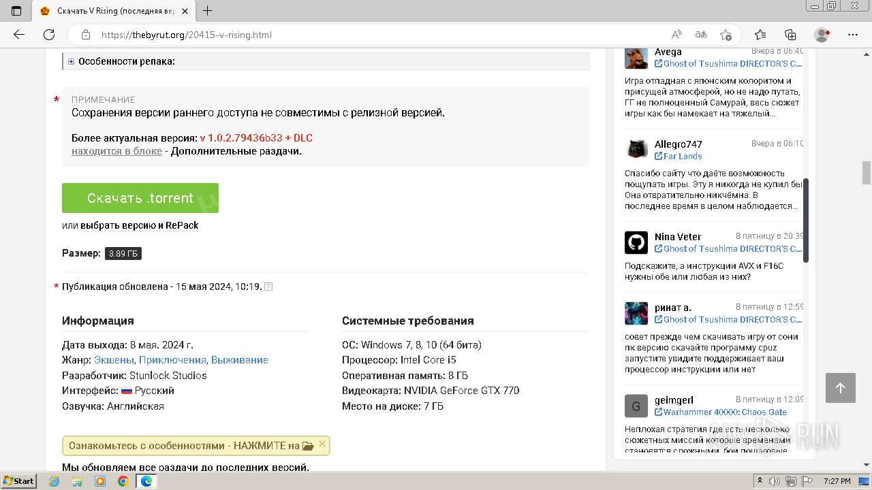The image size is (872, 490).
Task: Open the 'находится в блоке' link
Action: pyautogui.click(x=116, y=151)
